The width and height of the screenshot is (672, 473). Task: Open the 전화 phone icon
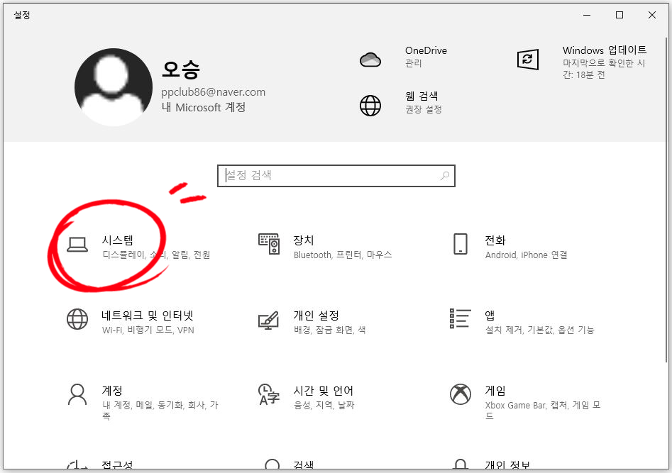[x=461, y=244]
